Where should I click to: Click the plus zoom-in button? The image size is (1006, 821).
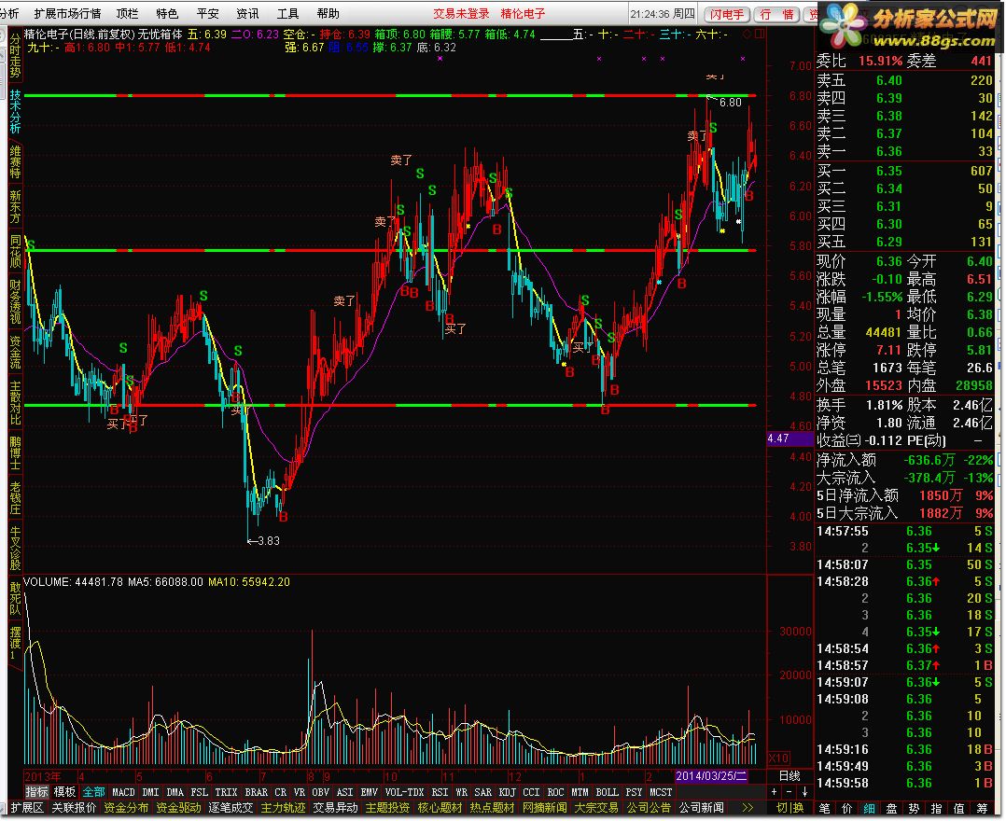(775, 792)
